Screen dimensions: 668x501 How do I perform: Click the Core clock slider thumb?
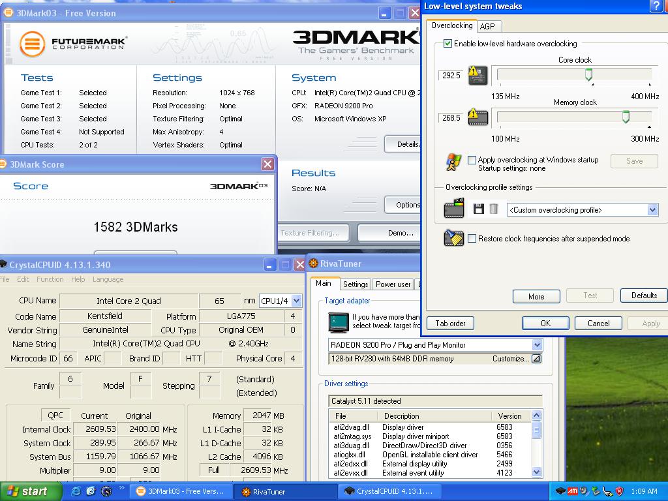point(588,74)
